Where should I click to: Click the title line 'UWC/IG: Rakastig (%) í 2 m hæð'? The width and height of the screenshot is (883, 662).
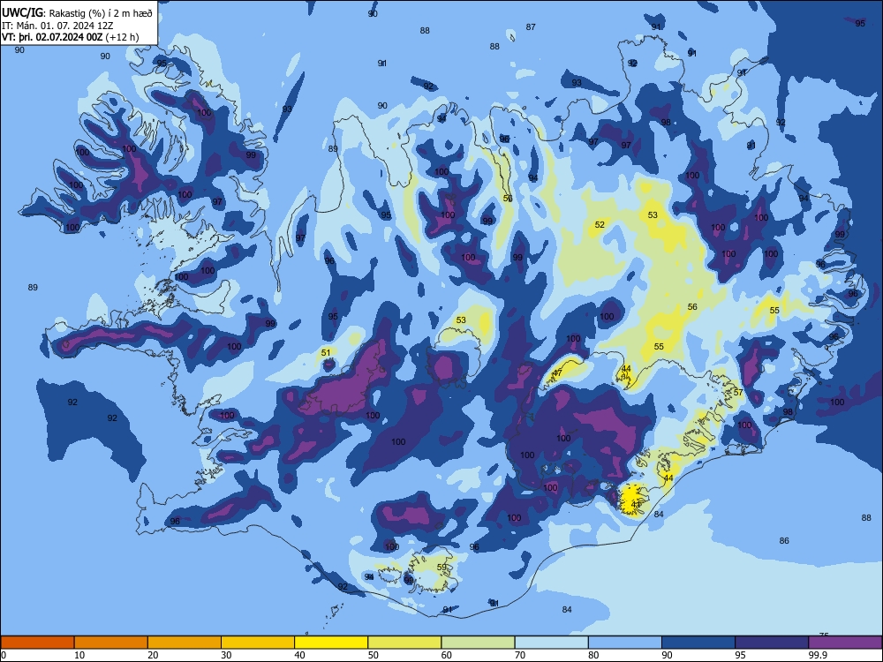tap(77, 13)
